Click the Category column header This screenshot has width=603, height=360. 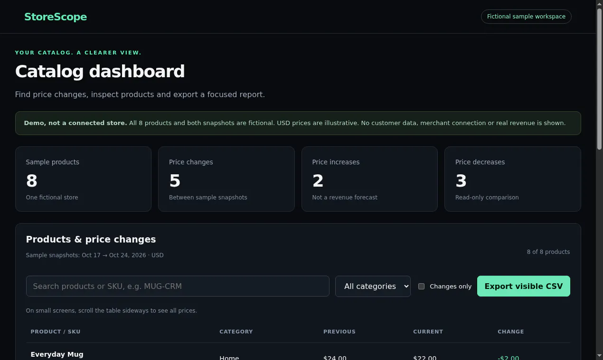[236, 332]
